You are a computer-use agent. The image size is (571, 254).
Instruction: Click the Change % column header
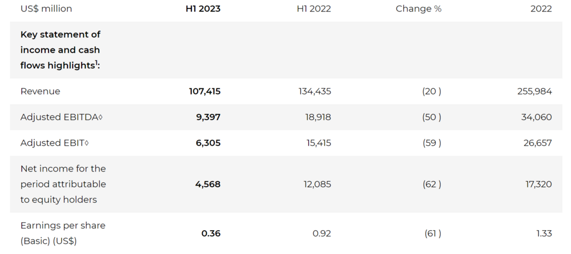[x=419, y=9]
